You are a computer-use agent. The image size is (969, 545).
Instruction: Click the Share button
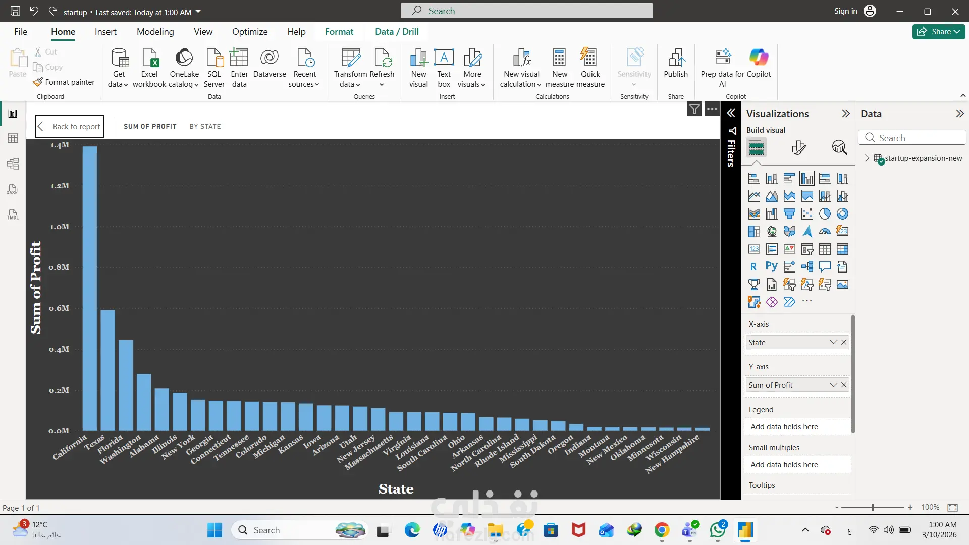[x=938, y=32]
